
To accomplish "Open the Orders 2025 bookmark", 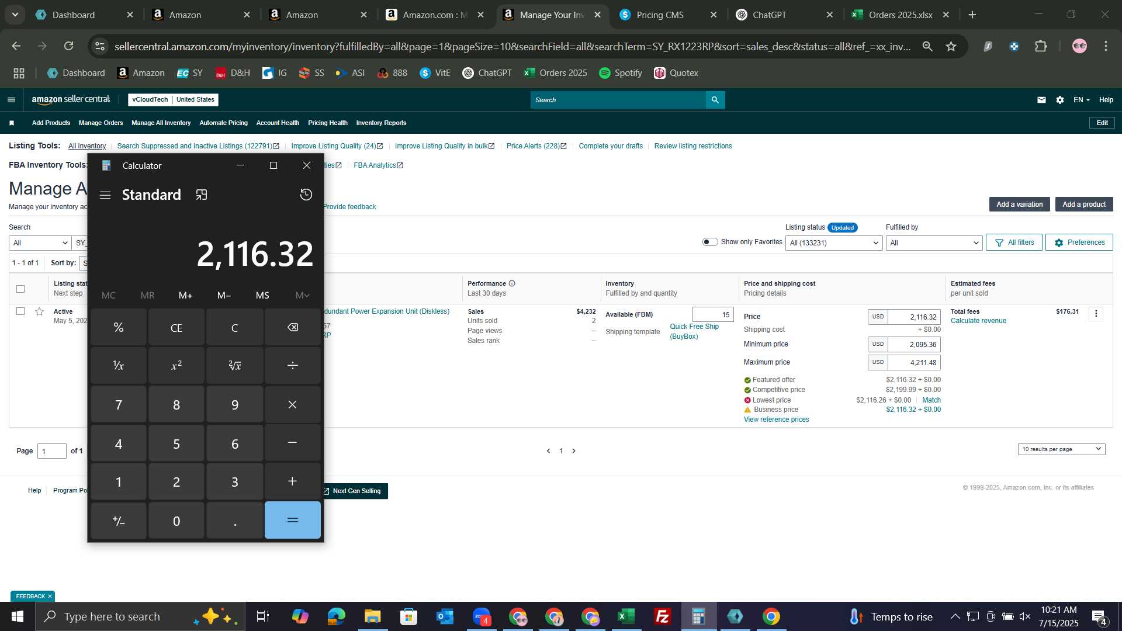I will [555, 73].
